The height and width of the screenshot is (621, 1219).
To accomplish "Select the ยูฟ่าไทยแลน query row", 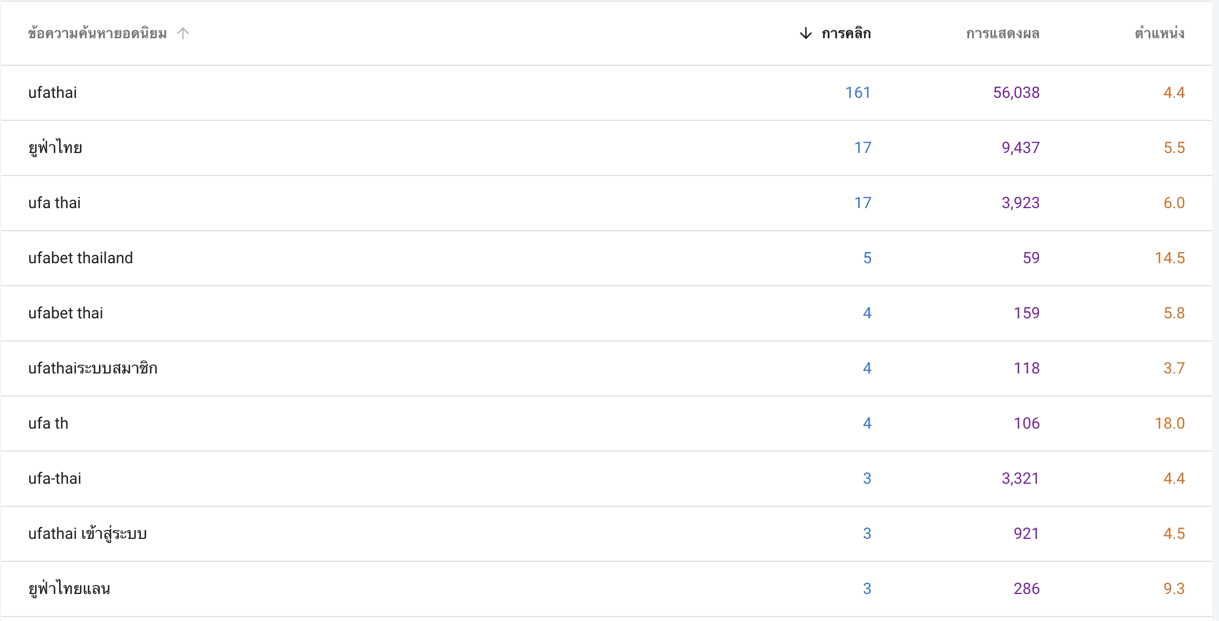I will click(607, 589).
